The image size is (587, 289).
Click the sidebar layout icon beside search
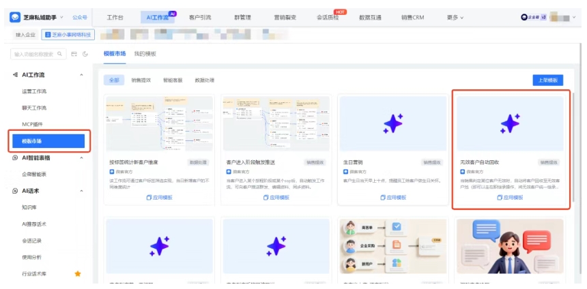click(x=74, y=54)
